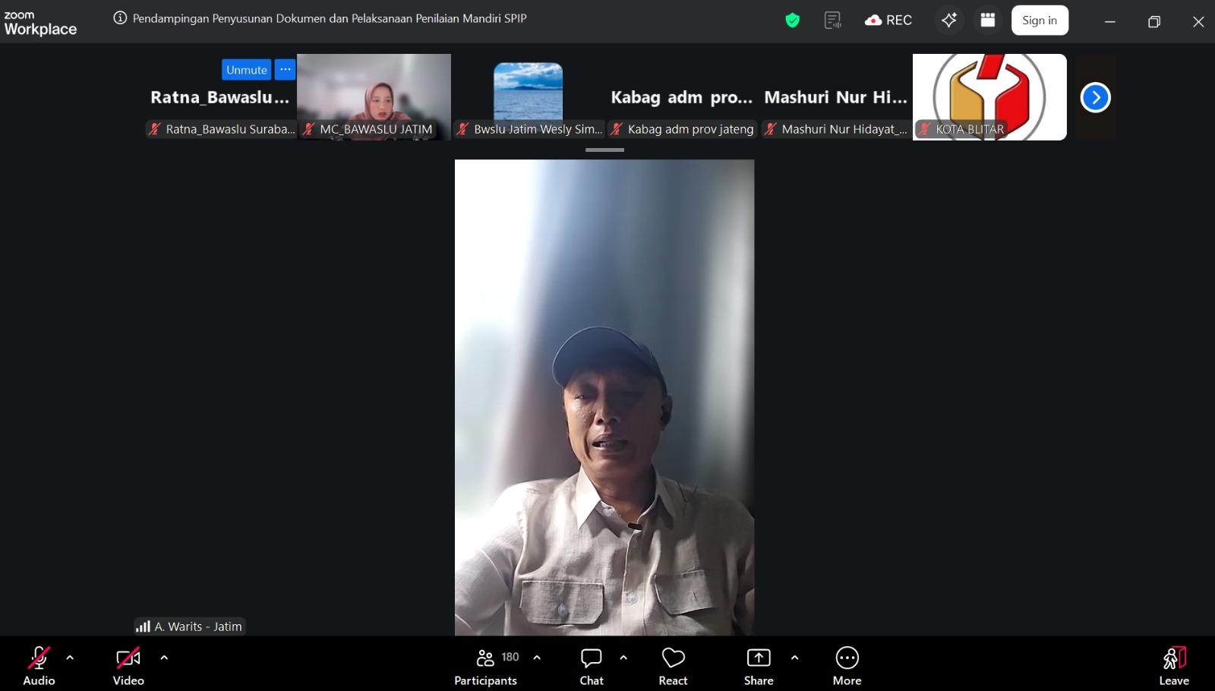Screen dimensions: 1215x691
Task: Expand the caret beside Share
Action: pos(794,658)
